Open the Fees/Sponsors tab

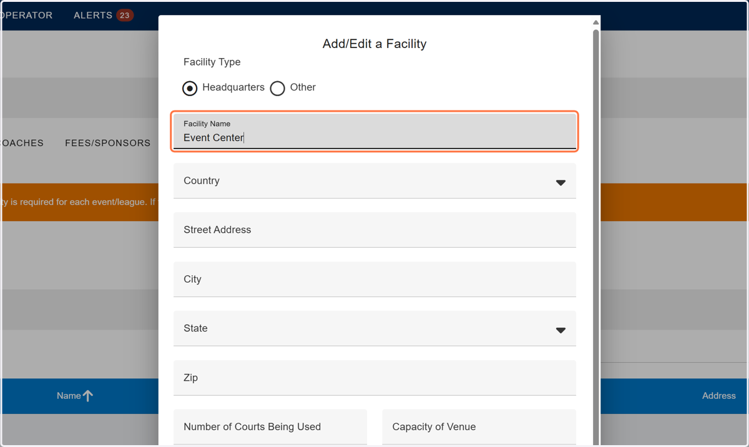[x=107, y=143]
